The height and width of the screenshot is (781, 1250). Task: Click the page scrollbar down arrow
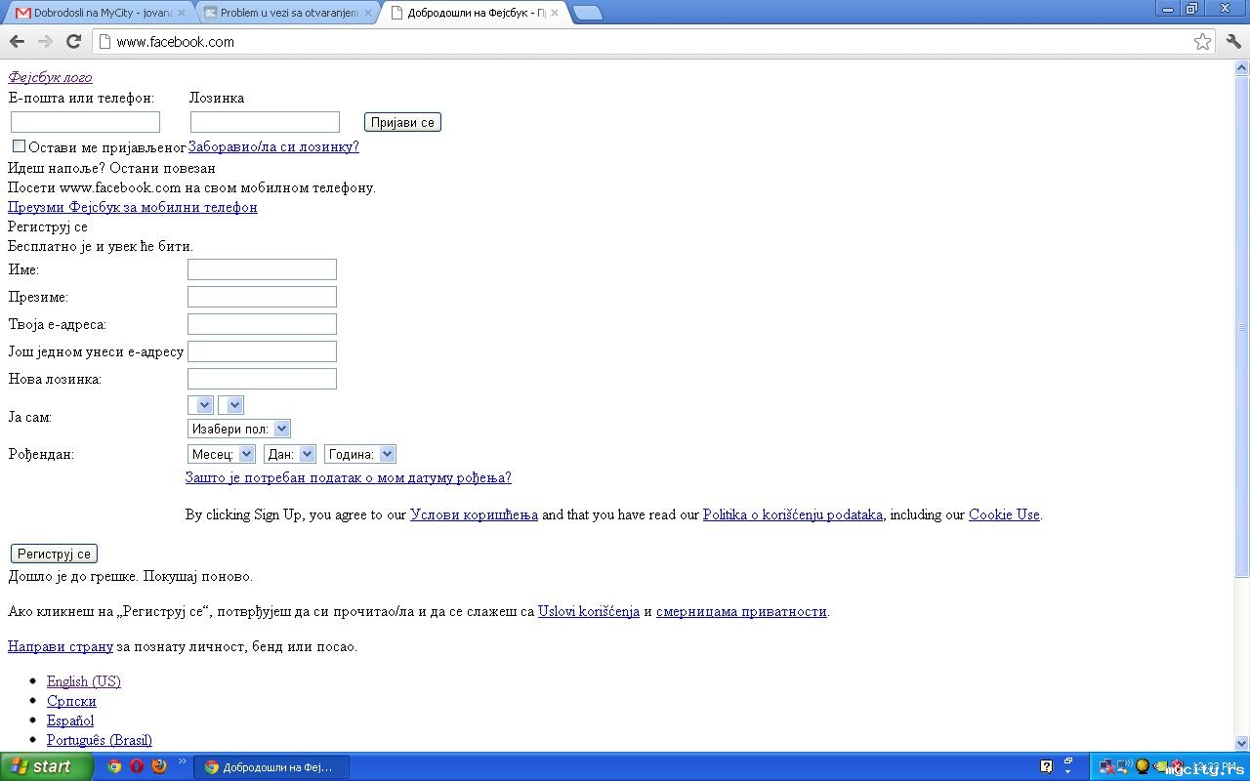1242,743
